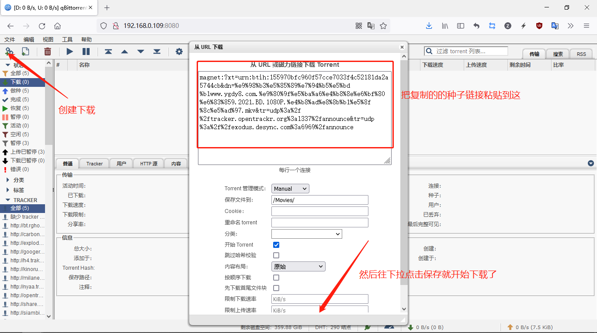This screenshot has height=333, width=597.
Task: Uncheck the 开始 Torrent checkbox
Action: [276, 245]
